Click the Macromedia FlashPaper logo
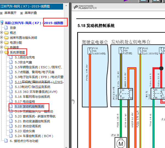The image size is (165, 148). tap(85, 7)
